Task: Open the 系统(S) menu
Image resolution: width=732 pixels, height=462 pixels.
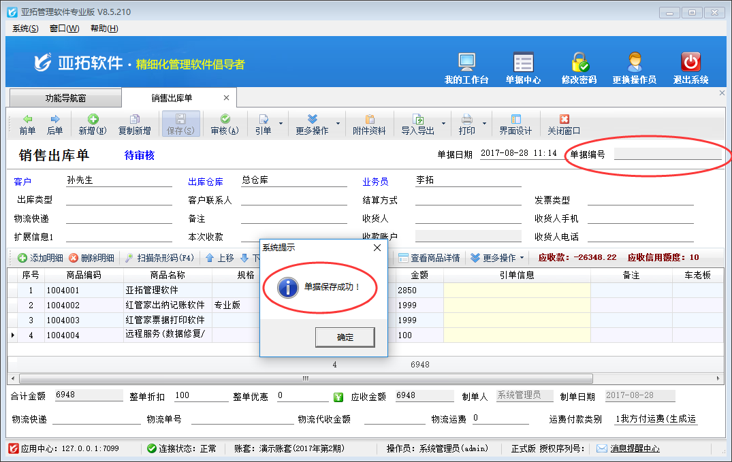Action: [25, 29]
